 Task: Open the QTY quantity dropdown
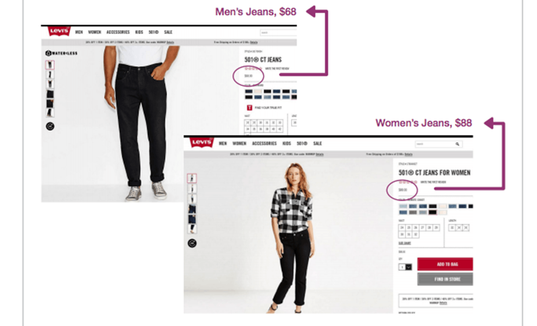(x=405, y=267)
